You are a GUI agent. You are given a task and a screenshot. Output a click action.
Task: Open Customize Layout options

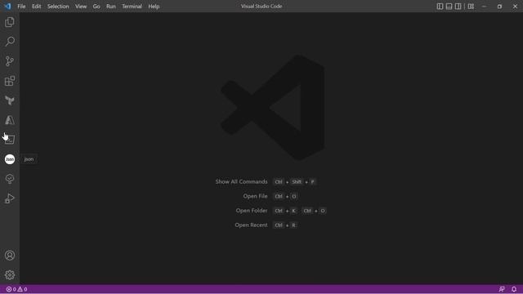point(471,7)
